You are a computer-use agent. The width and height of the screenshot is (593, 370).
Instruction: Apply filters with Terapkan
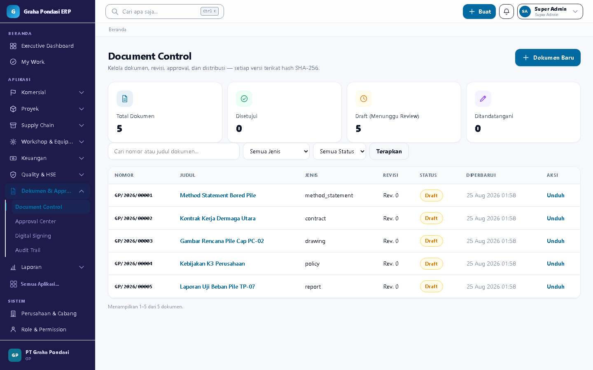pyautogui.click(x=389, y=151)
